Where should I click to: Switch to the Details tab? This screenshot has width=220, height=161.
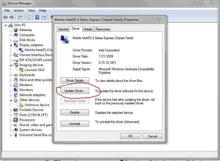pos(88,29)
